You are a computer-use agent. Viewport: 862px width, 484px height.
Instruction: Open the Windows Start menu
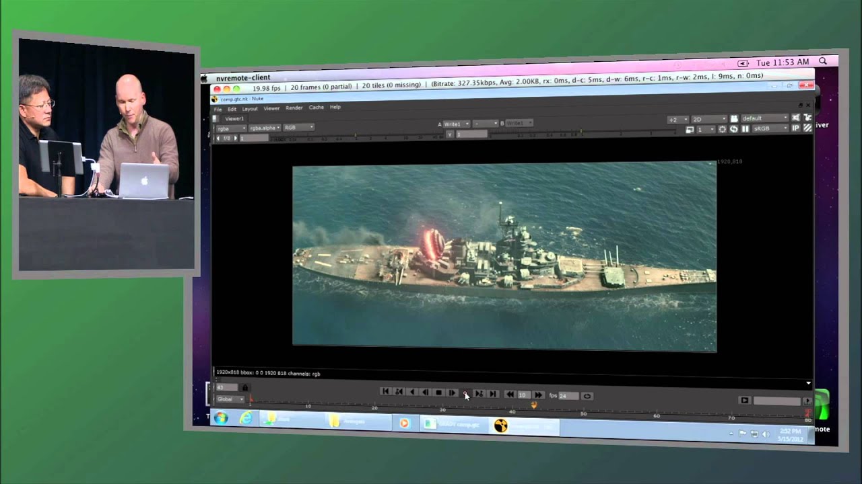[221, 418]
